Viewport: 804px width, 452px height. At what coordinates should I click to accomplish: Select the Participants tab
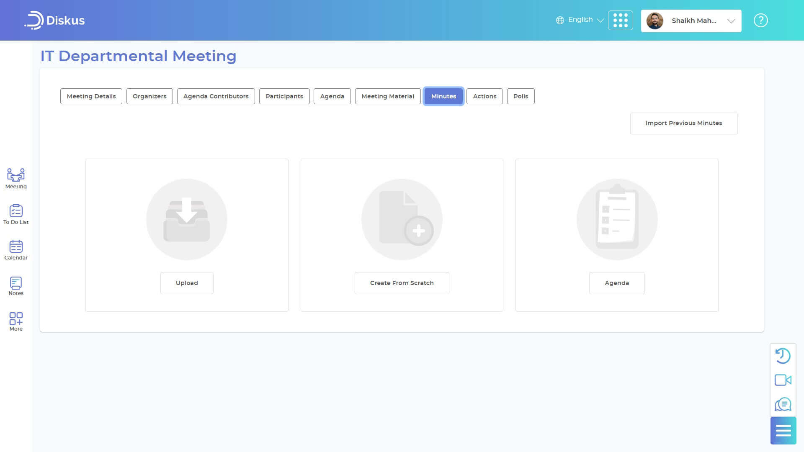click(284, 96)
